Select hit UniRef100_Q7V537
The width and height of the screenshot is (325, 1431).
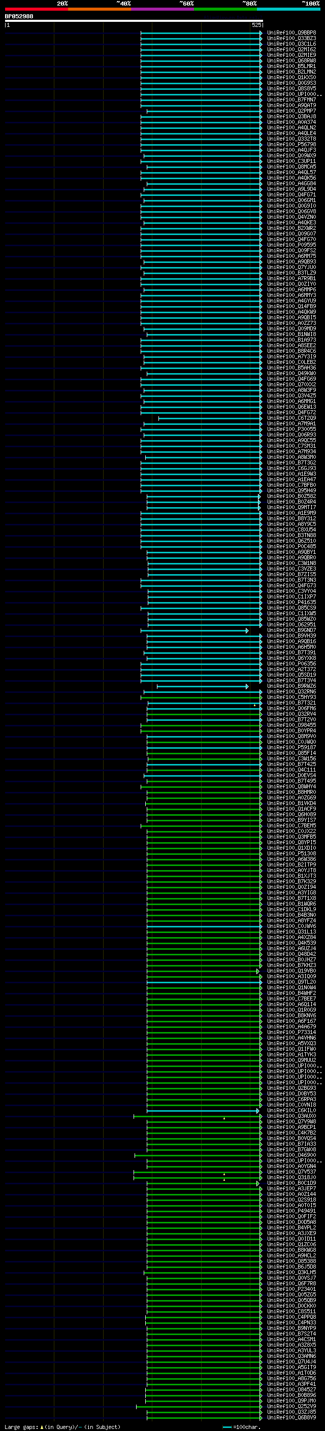[291, 1172]
